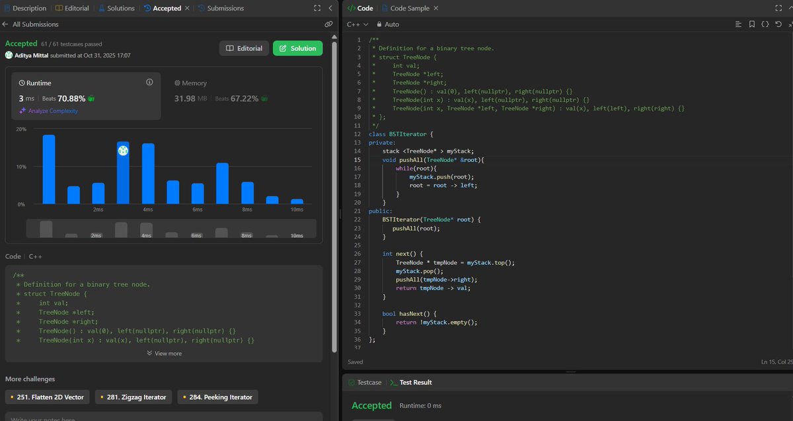The height and width of the screenshot is (421, 793).
Task: Collapse the left panel using the chevron
Action: 330,8
